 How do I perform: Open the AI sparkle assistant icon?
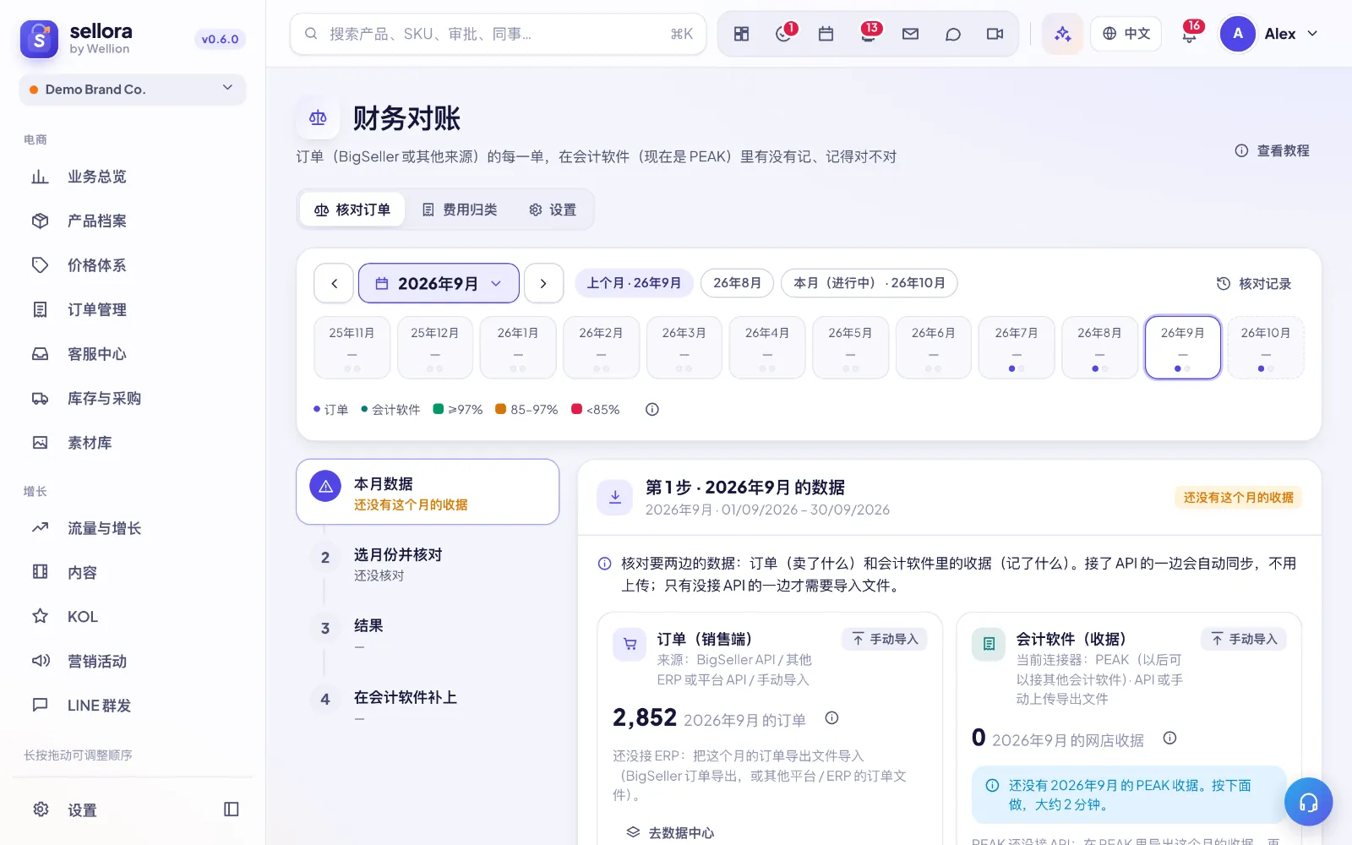tap(1062, 34)
